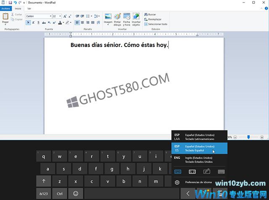
Task: Toggle subscript formatting
Action: 49,22
